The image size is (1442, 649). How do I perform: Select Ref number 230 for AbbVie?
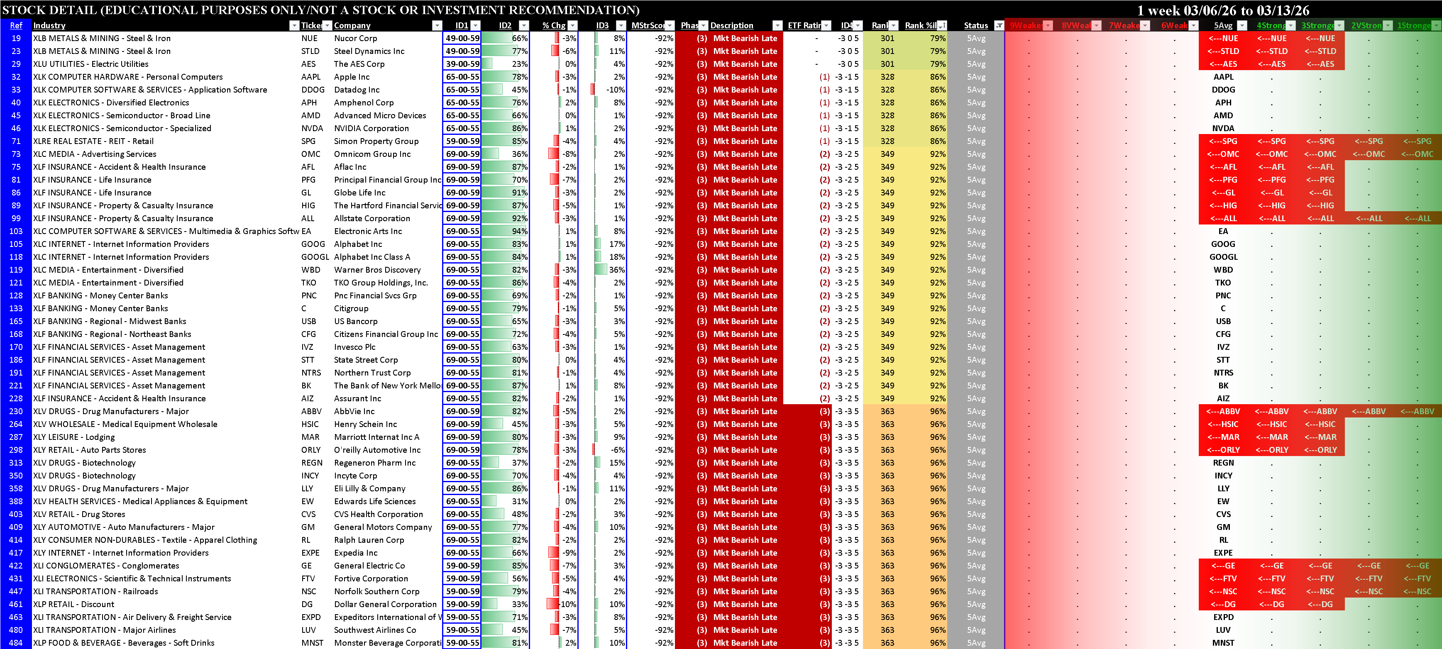[x=16, y=411]
